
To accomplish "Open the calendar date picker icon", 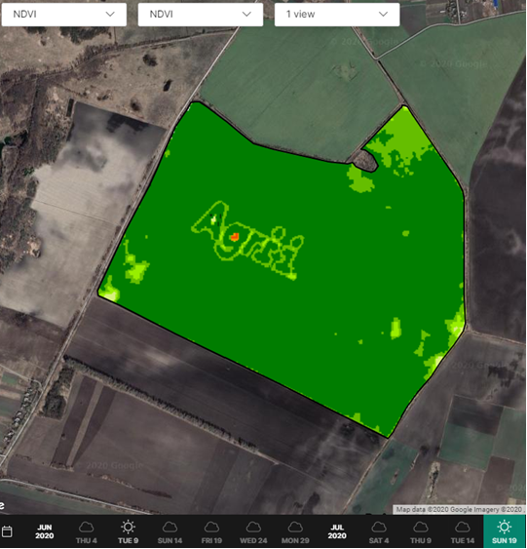I will (x=7, y=531).
